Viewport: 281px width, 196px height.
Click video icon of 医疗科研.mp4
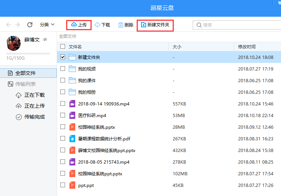tap(72, 115)
